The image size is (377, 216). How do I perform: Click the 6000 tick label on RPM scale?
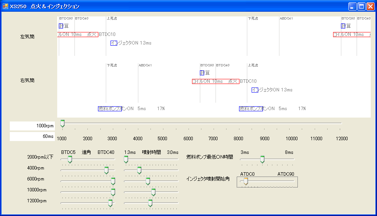[x=188, y=139]
